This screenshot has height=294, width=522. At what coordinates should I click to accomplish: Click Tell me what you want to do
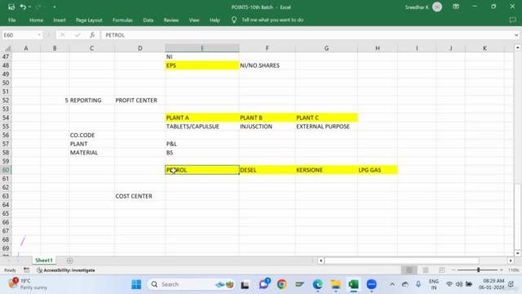point(272,20)
